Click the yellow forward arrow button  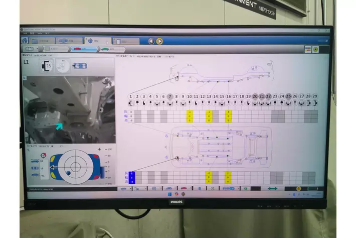(159, 41)
